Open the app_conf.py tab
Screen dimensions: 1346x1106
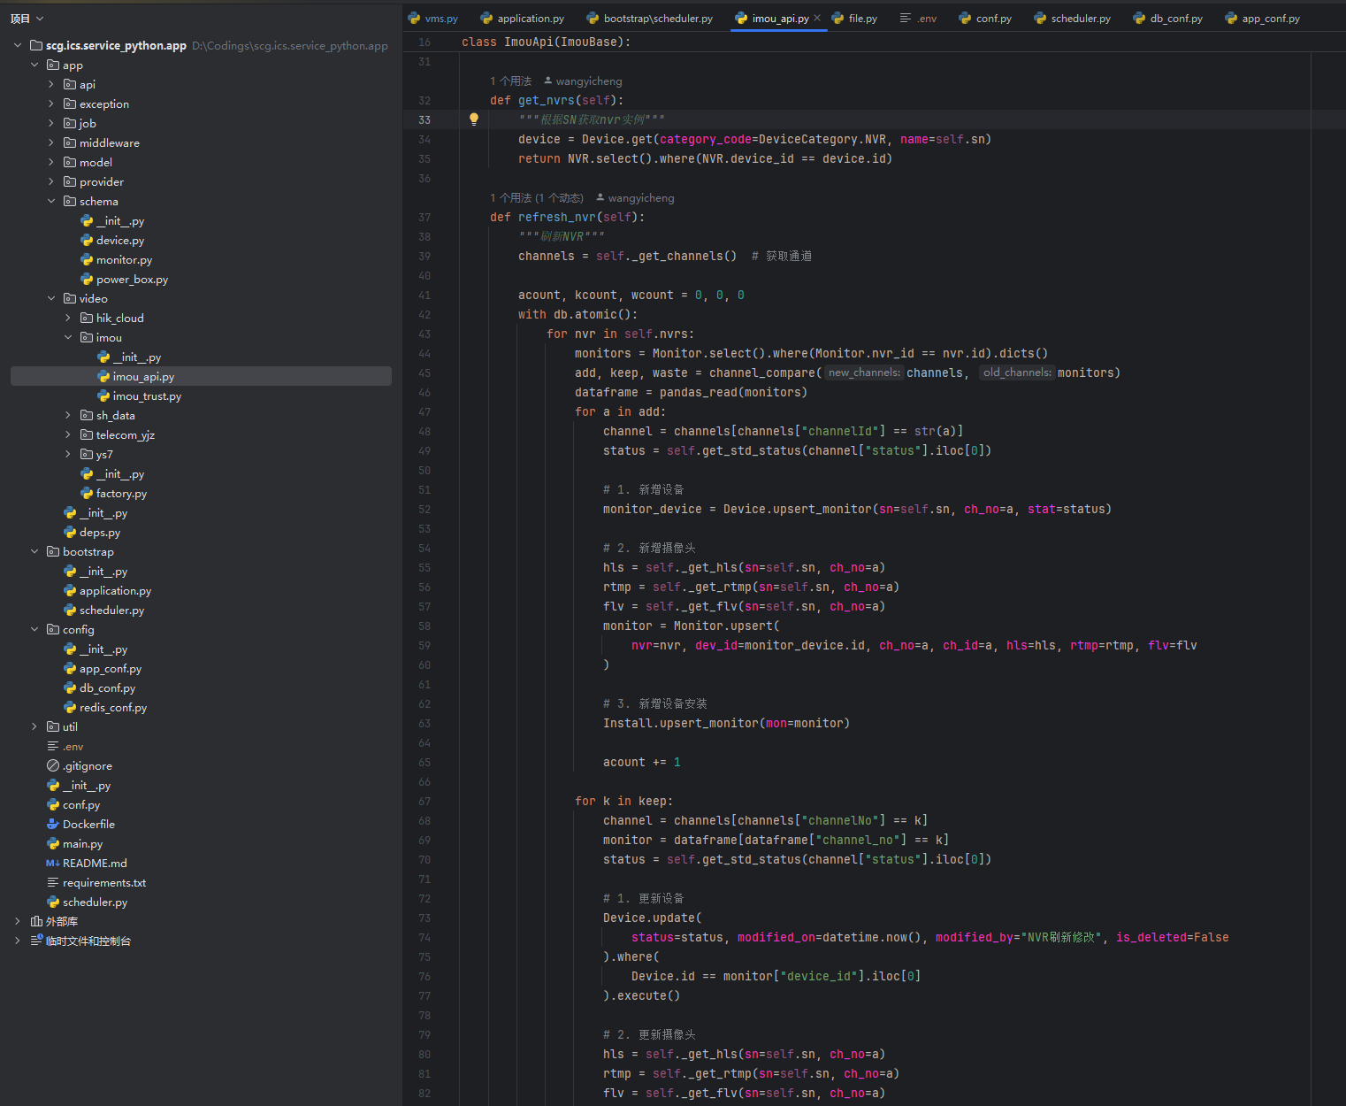1262,18
